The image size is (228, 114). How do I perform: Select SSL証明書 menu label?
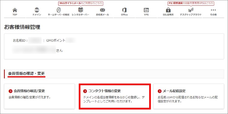(x=168, y=15)
